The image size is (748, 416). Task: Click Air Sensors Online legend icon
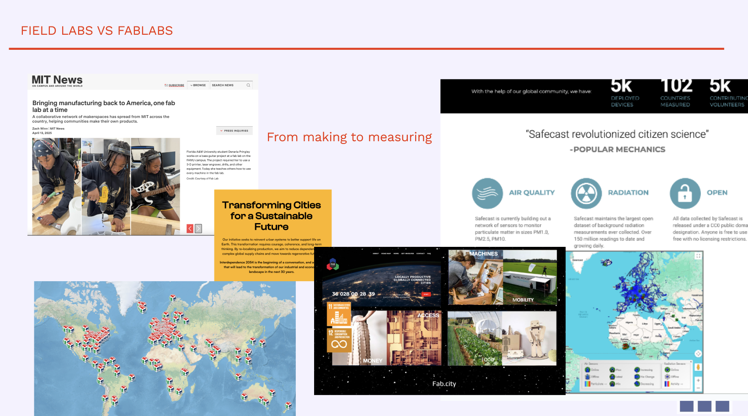pyautogui.click(x=588, y=370)
